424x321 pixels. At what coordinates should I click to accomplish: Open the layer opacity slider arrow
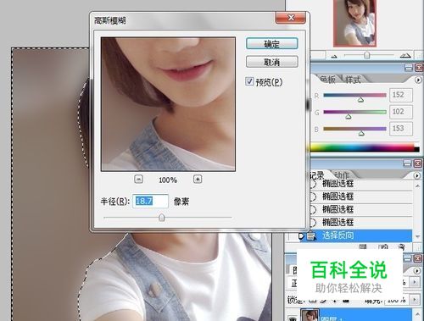click(x=415, y=282)
